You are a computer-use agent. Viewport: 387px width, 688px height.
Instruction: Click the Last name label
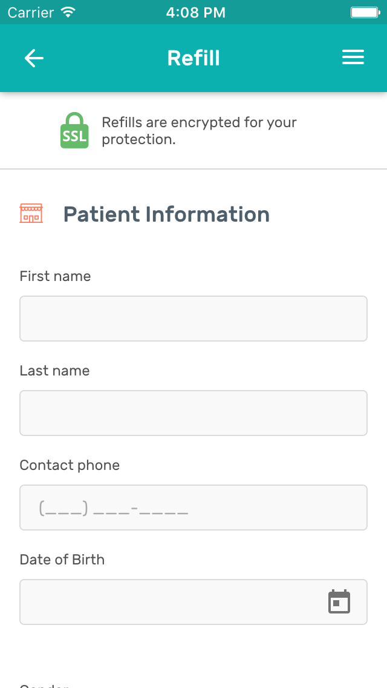pos(54,371)
